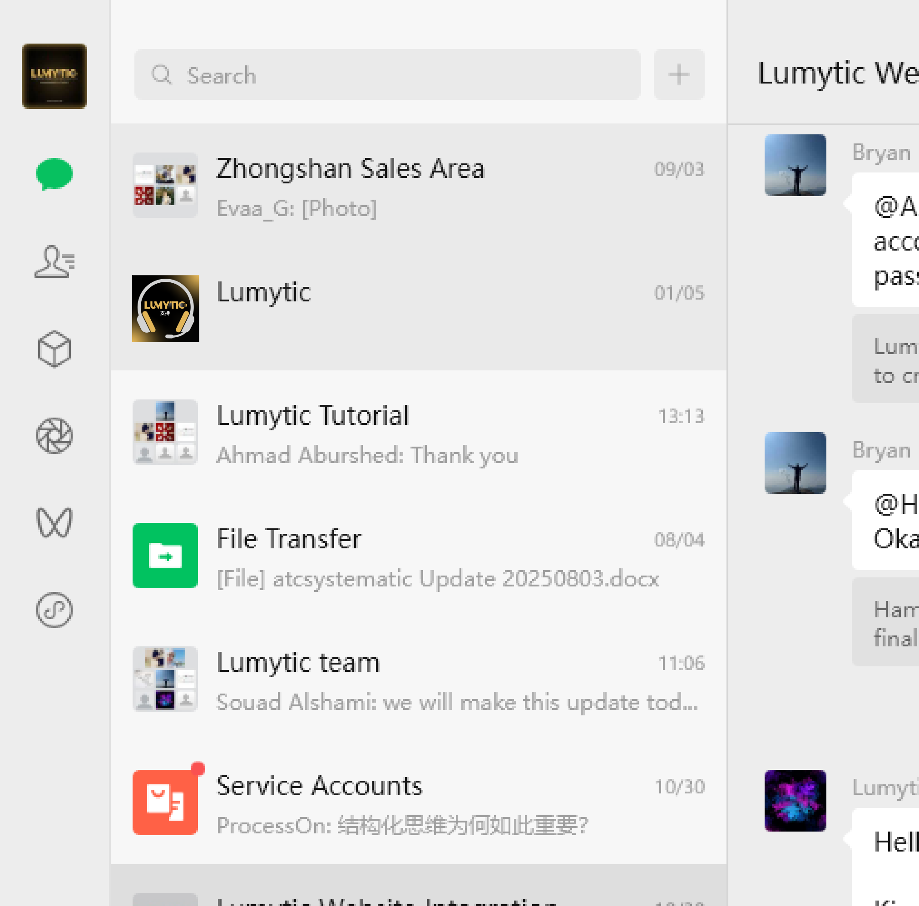Viewport: 919px width, 906px height.
Task: Open the Zhongshan Sales Area chat
Action: click(x=419, y=186)
